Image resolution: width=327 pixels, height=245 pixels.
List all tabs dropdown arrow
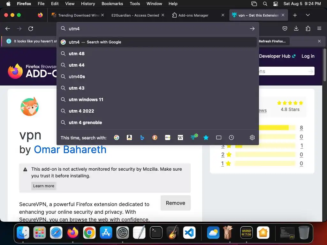coord(308,15)
